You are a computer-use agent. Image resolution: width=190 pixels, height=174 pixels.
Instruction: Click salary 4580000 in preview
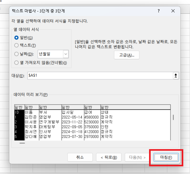[91, 117]
